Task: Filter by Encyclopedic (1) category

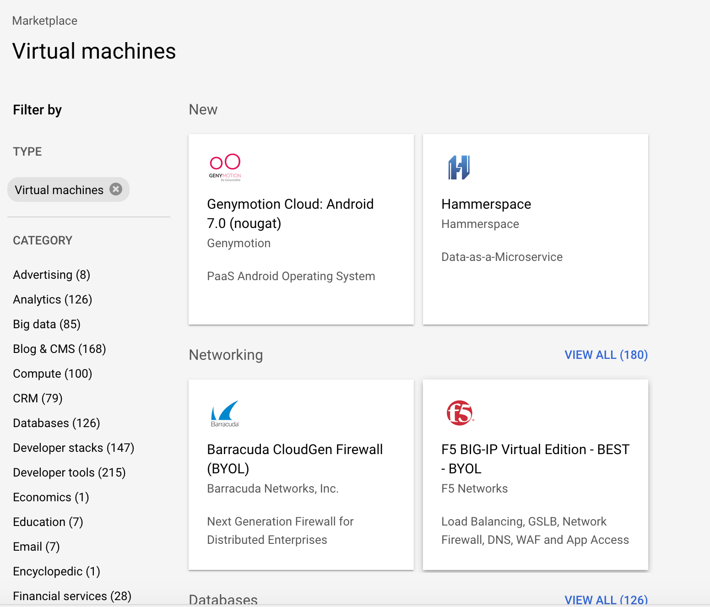Action: (x=57, y=571)
